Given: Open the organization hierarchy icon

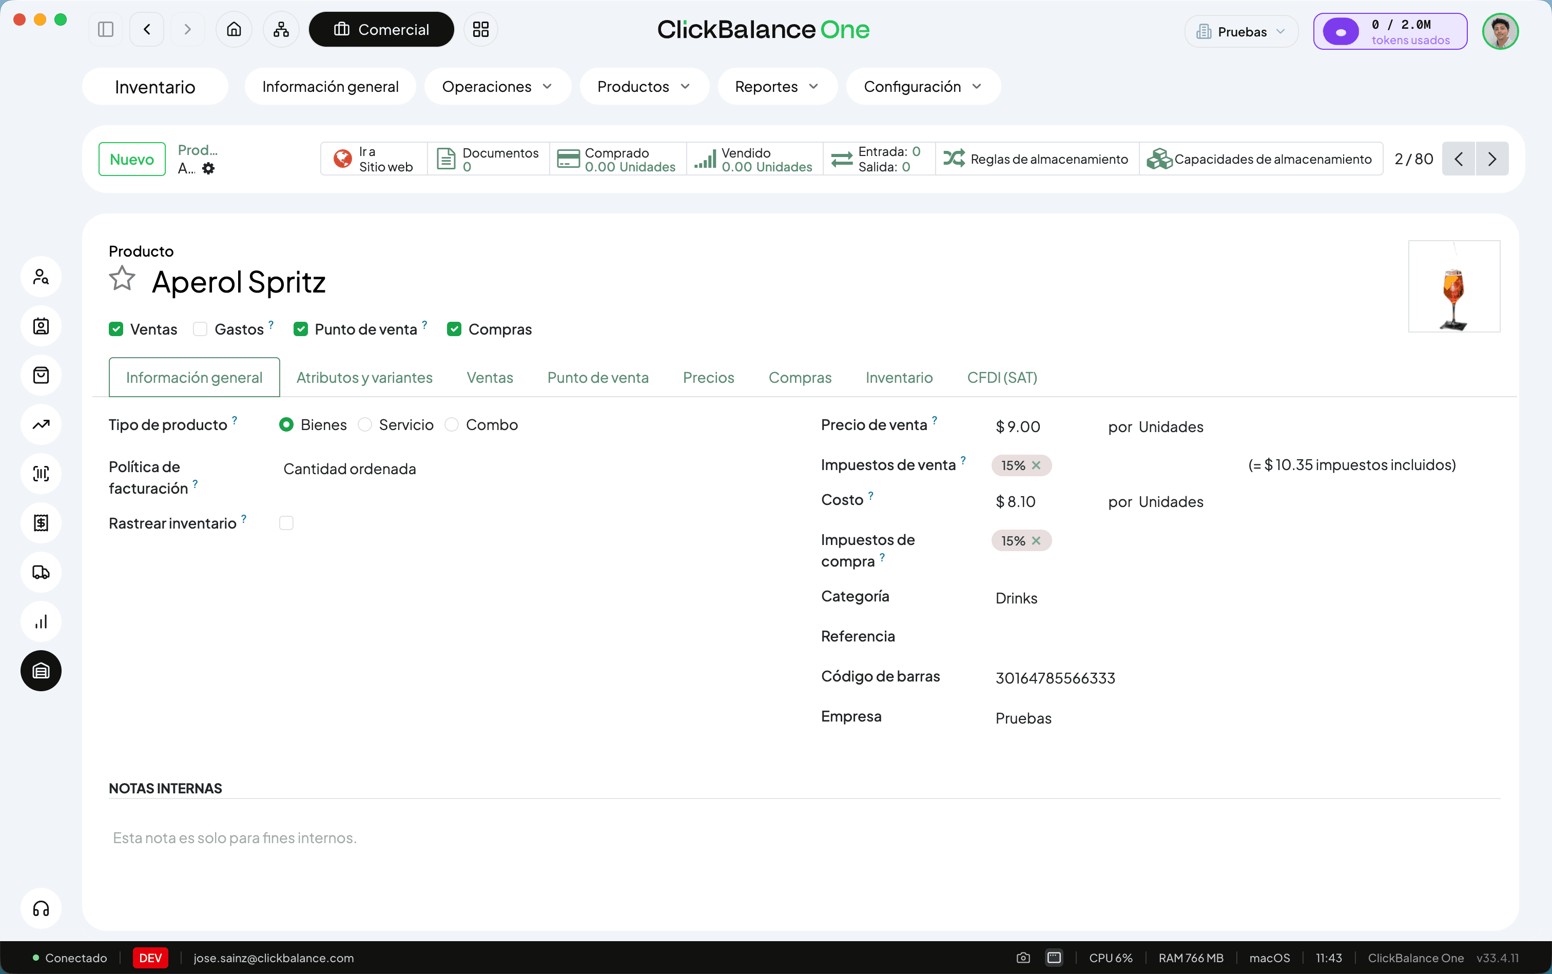Looking at the screenshot, I should [x=281, y=30].
